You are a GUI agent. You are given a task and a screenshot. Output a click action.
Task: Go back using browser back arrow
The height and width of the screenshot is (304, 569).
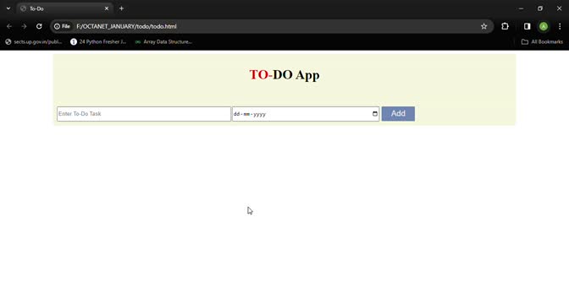[9, 26]
